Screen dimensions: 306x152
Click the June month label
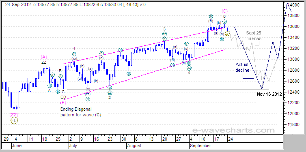pyautogui.click(x=17, y=146)
